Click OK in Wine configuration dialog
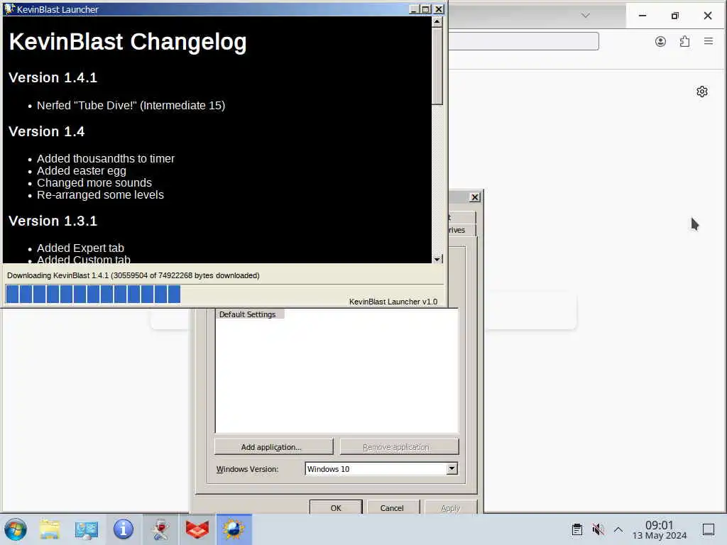 coord(336,507)
